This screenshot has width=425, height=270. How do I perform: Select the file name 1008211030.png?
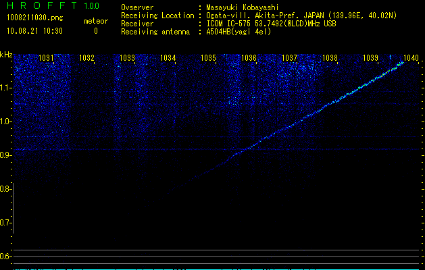[35, 18]
